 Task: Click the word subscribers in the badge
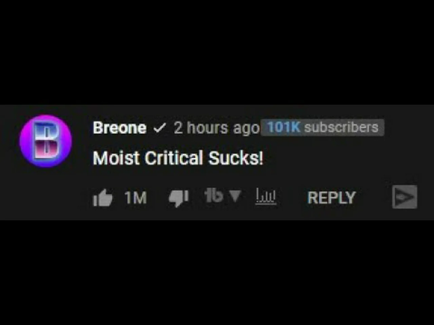click(341, 127)
